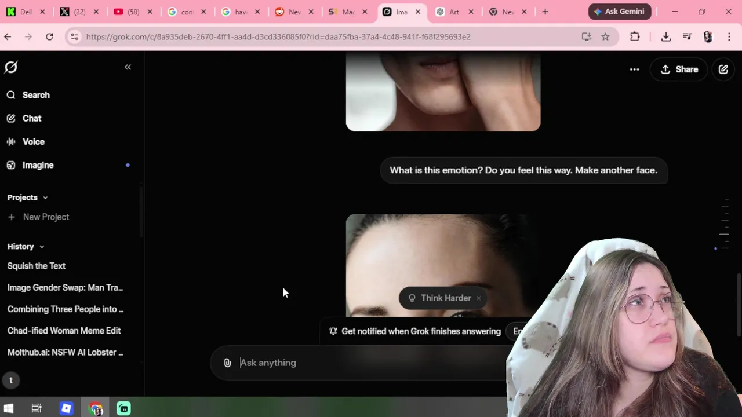Open the media control icon

[687, 36]
